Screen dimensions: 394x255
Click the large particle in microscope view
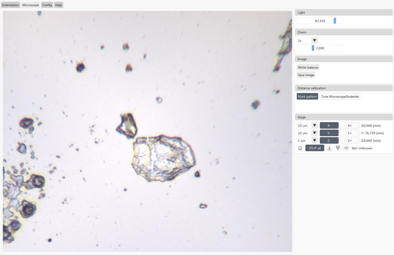pos(163,158)
